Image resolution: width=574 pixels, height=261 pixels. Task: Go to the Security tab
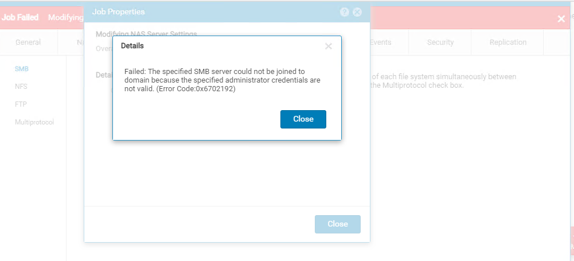(x=440, y=42)
